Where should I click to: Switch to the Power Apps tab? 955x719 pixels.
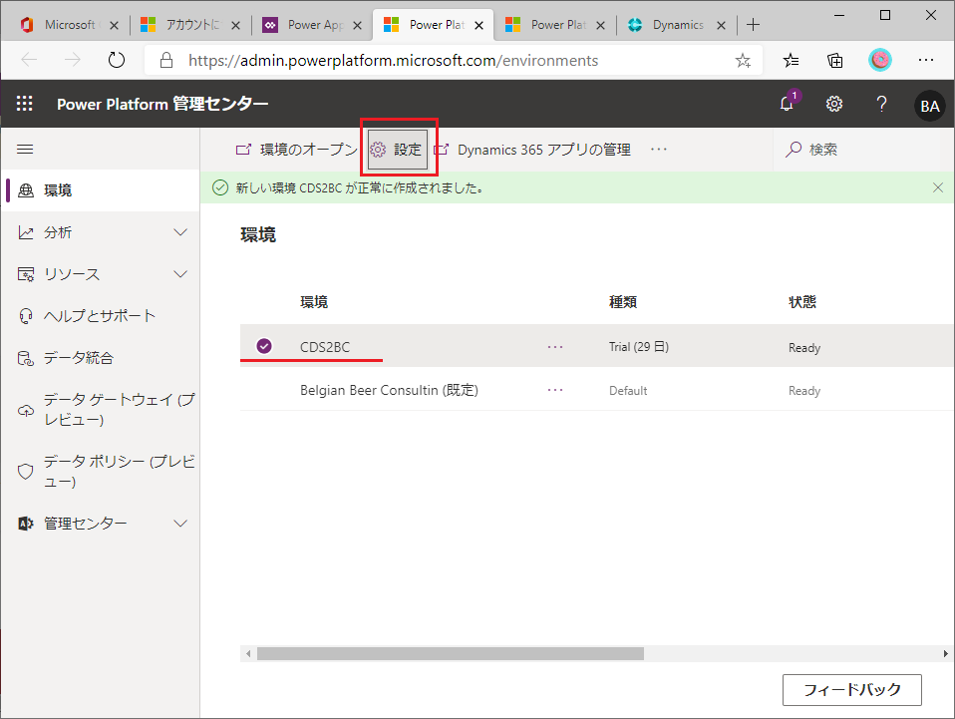312,24
